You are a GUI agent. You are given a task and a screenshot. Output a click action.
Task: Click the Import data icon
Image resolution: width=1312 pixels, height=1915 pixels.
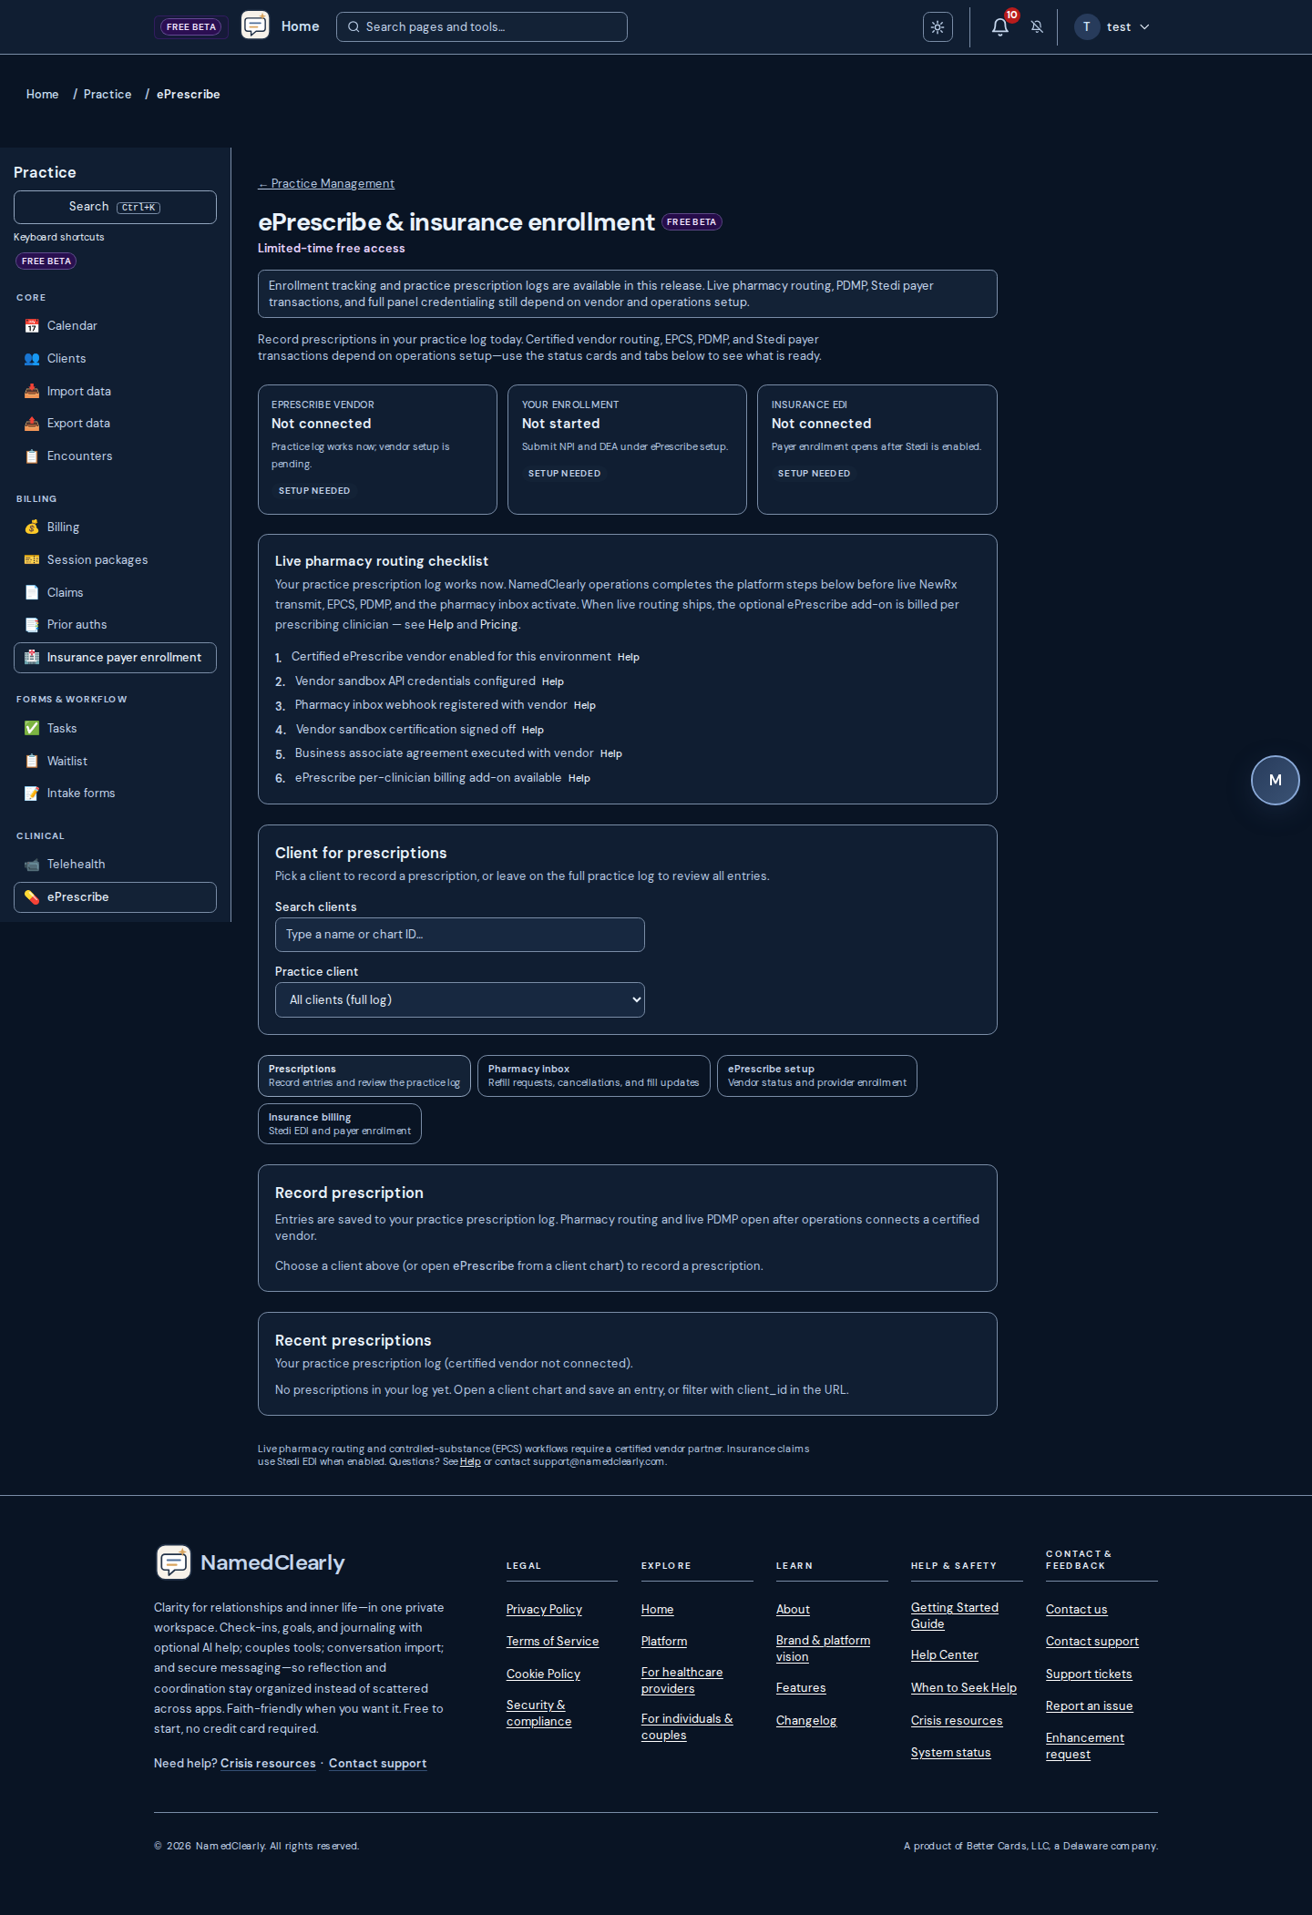click(x=32, y=392)
